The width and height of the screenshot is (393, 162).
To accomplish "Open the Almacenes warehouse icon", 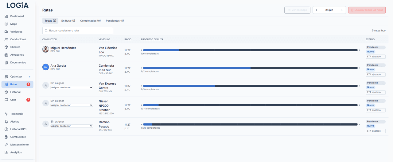I will tap(6, 55).
